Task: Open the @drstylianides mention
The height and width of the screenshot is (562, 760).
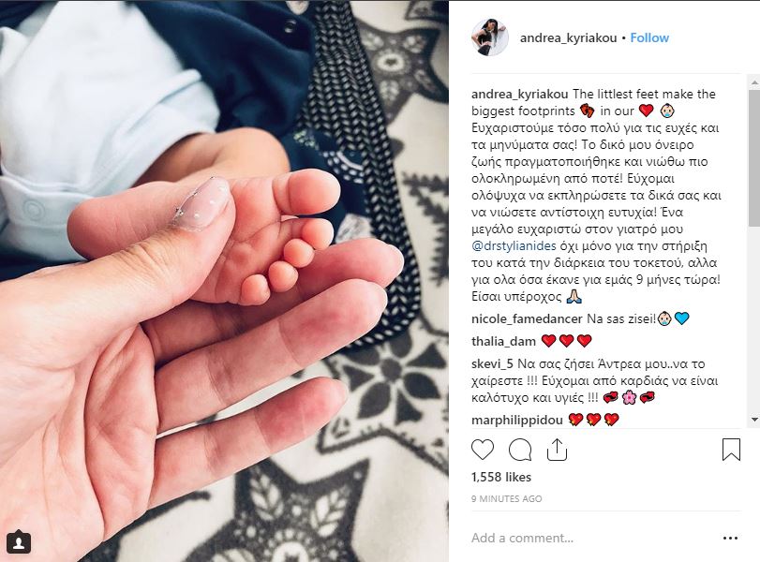Action: click(514, 245)
